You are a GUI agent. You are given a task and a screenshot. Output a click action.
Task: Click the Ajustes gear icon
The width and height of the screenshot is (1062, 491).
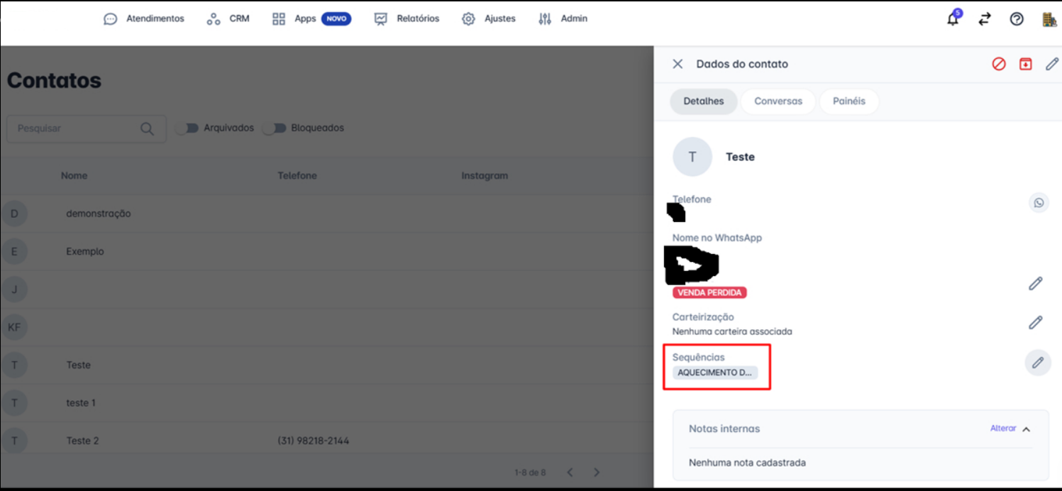pos(468,19)
